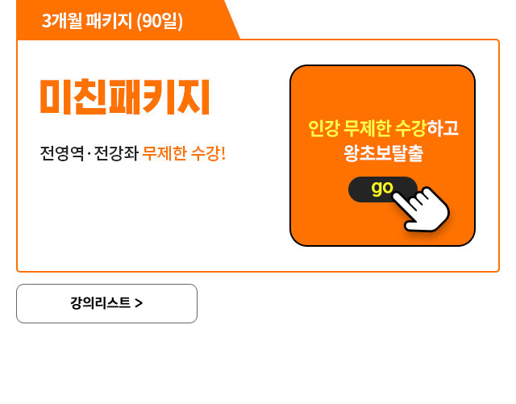Click the (90일) label in the orange tab

click(x=160, y=21)
